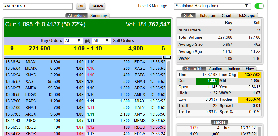Select the 24EQ buy order at 1.07
This screenshot has height=136, width=278.
click(x=44, y=121)
